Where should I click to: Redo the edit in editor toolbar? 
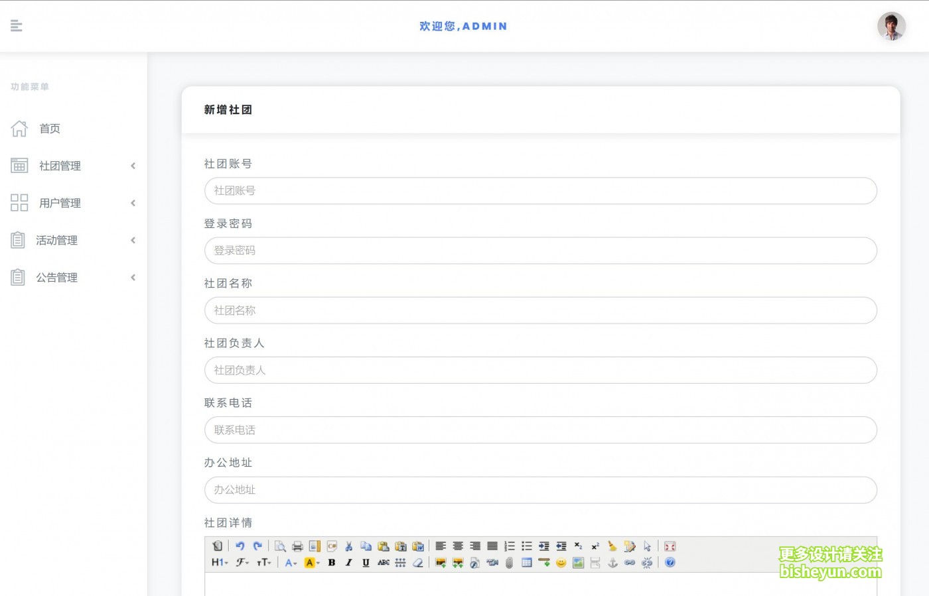pyautogui.click(x=257, y=546)
